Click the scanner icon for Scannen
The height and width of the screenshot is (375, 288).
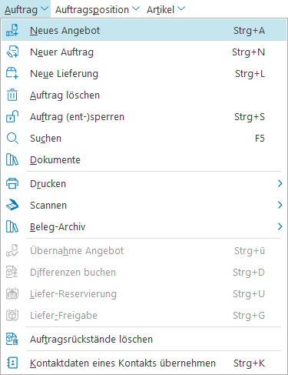click(x=12, y=205)
